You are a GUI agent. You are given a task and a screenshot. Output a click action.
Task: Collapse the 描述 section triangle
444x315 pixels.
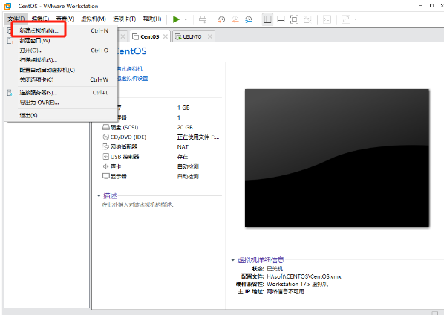99,195
